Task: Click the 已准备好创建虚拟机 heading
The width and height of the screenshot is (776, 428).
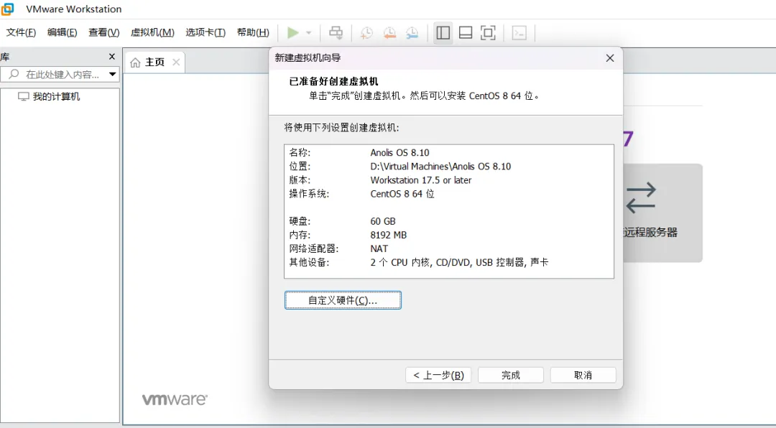Action: coord(333,82)
